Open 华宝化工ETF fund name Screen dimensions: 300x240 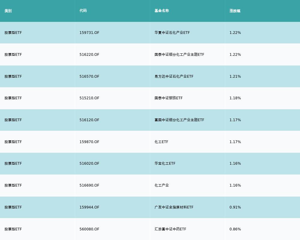point(165,163)
